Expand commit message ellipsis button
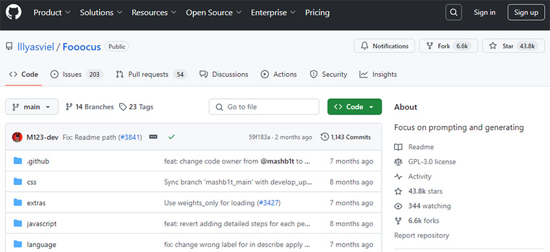This screenshot has height=252, width=550. click(x=153, y=137)
